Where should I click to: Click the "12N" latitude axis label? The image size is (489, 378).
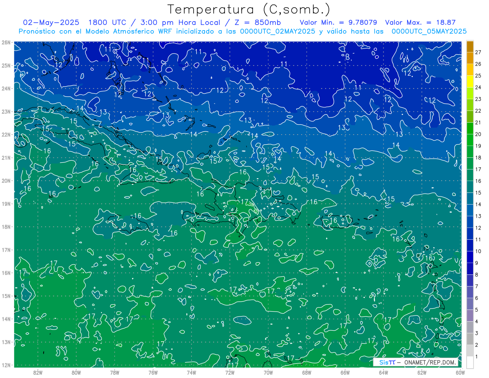6,365
